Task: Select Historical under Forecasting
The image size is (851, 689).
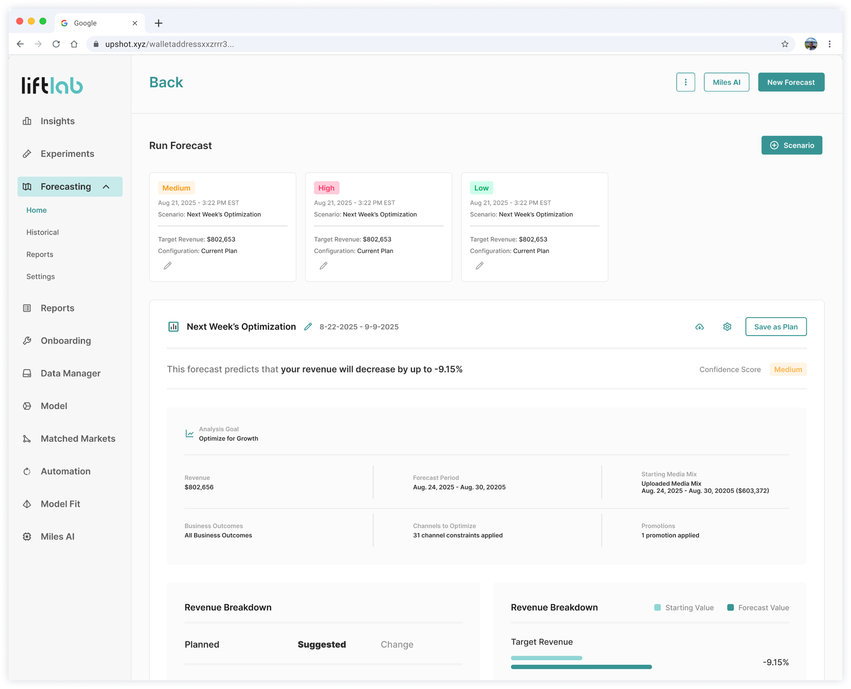Action: coord(43,232)
